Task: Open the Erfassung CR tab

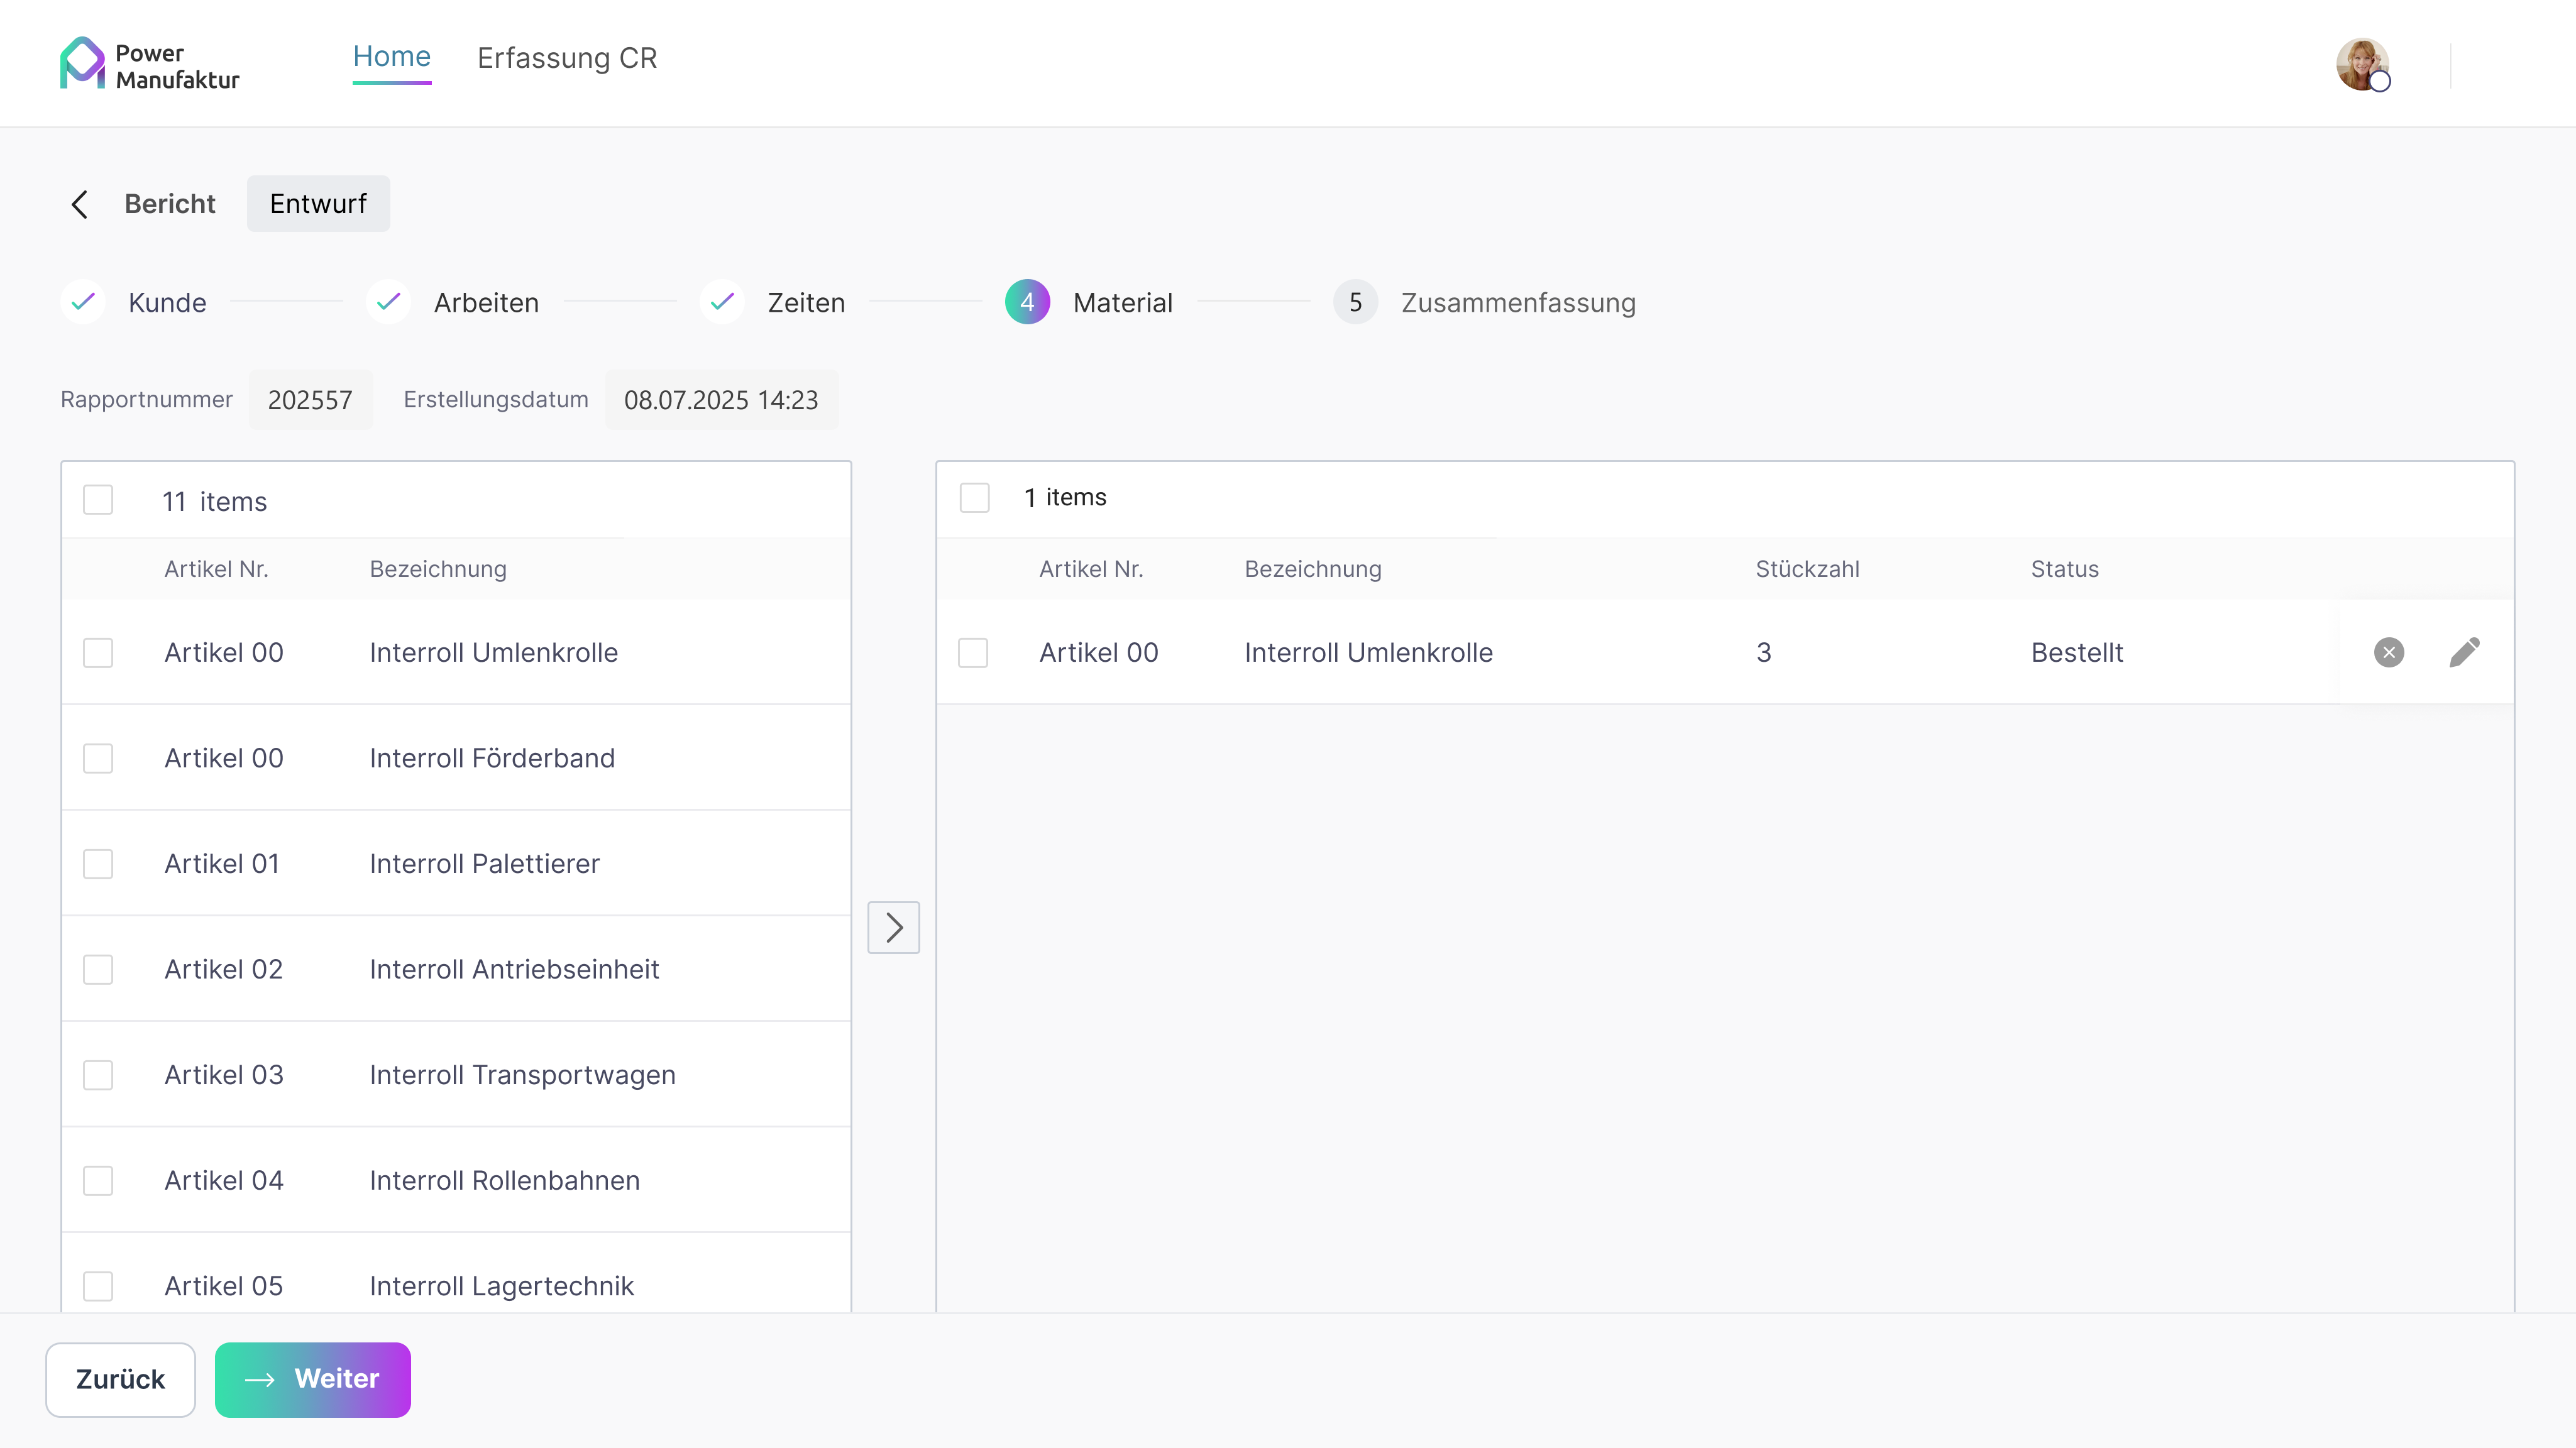Action: 567,58
